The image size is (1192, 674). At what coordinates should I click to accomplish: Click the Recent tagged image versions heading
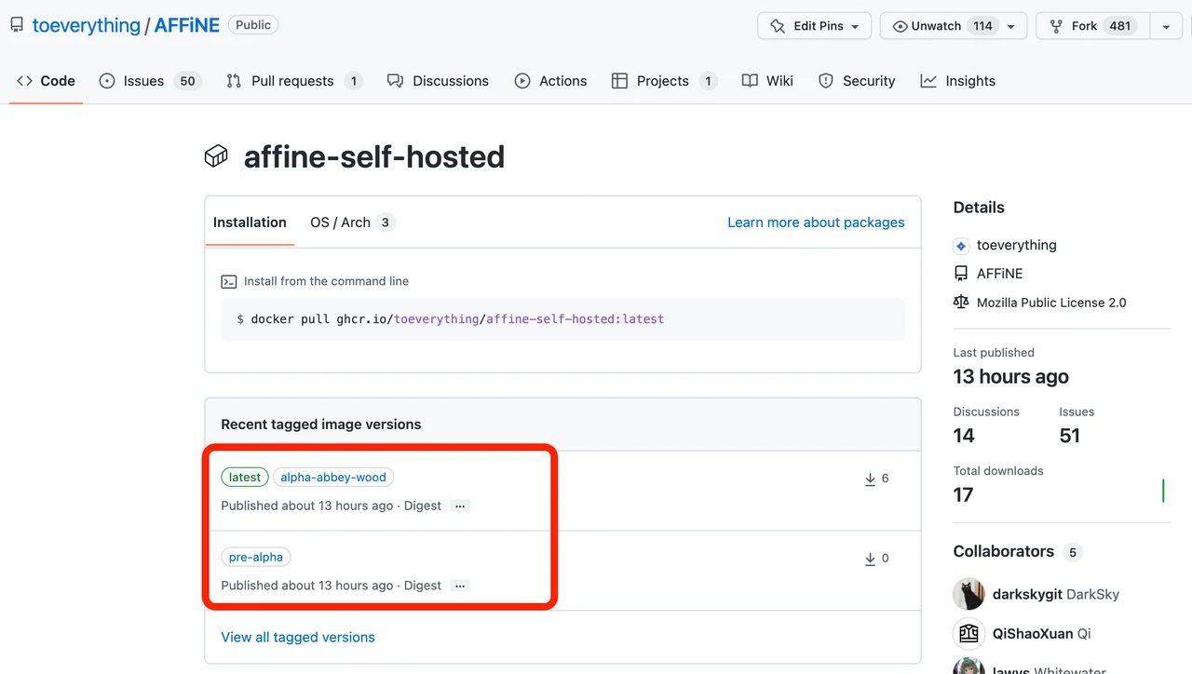click(x=321, y=425)
